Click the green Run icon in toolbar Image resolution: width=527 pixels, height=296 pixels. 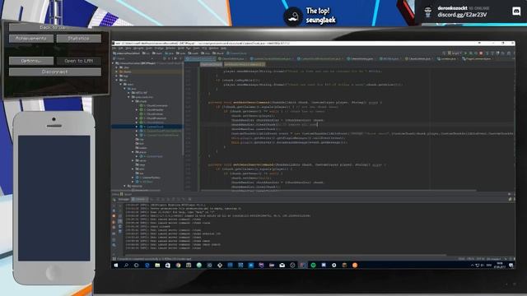[465, 53]
